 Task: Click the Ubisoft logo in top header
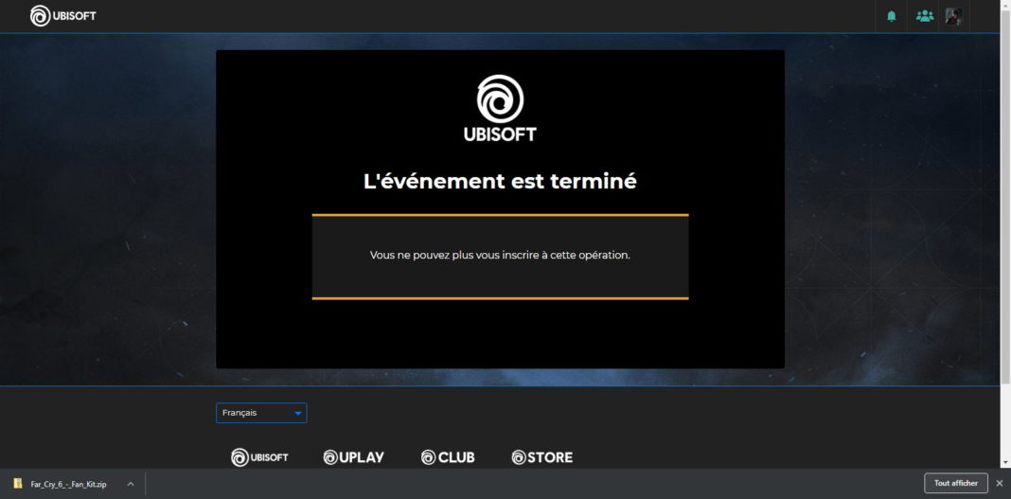pos(63,15)
